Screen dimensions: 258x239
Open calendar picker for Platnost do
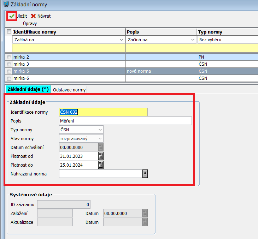click(x=101, y=165)
